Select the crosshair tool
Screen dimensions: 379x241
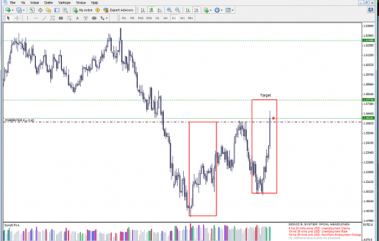click(x=17, y=18)
